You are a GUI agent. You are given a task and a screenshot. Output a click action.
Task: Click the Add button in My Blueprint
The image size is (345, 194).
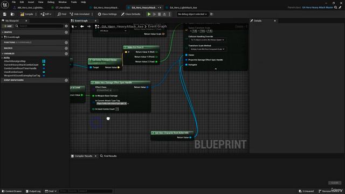[8, 26]
